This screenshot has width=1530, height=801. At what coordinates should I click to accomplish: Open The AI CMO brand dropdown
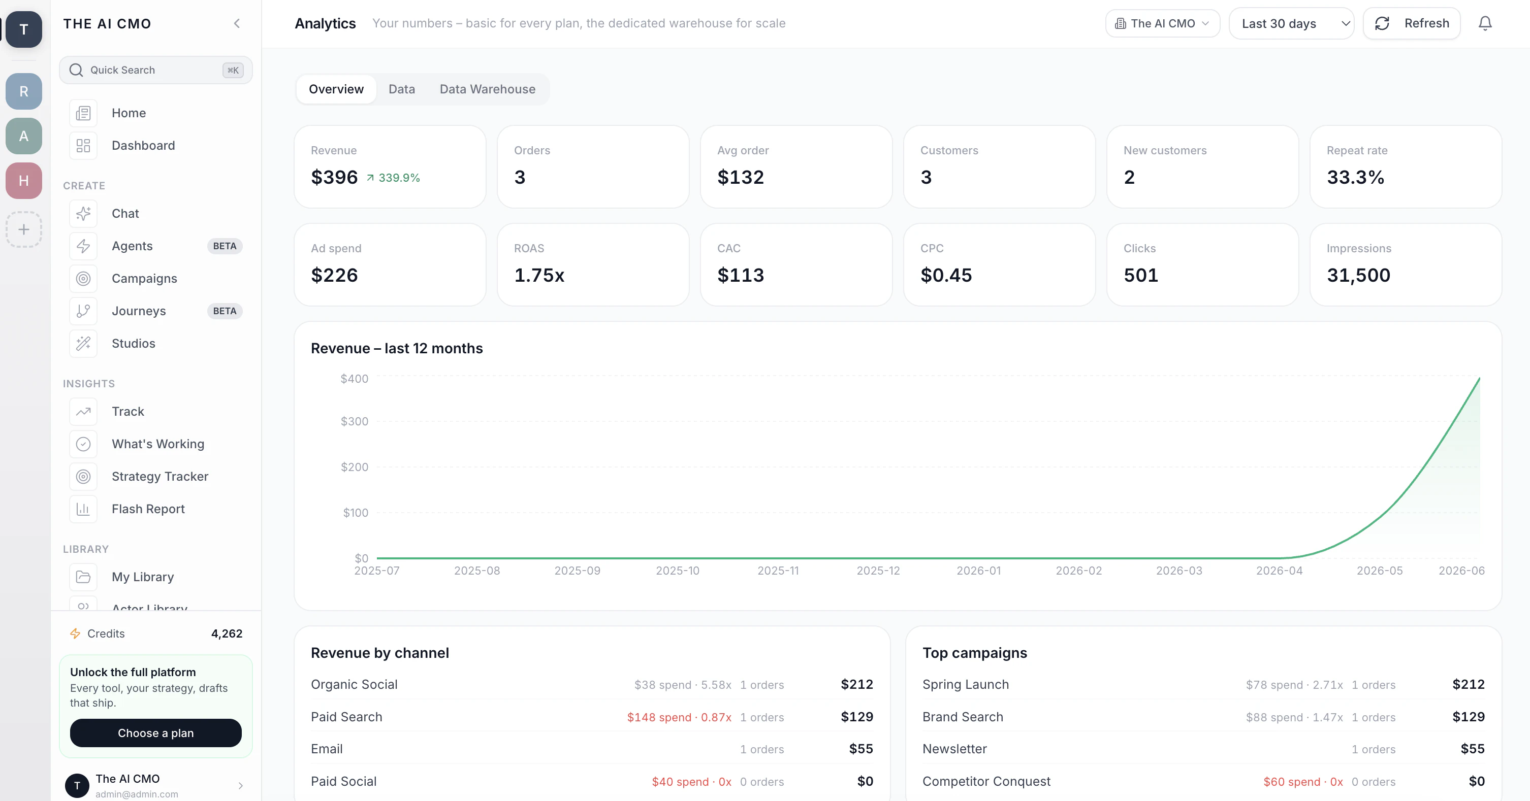tap(1162, 24)
